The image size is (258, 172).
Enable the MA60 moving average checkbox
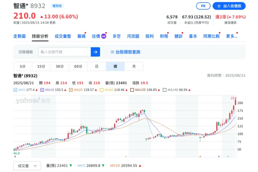(102, 90)
